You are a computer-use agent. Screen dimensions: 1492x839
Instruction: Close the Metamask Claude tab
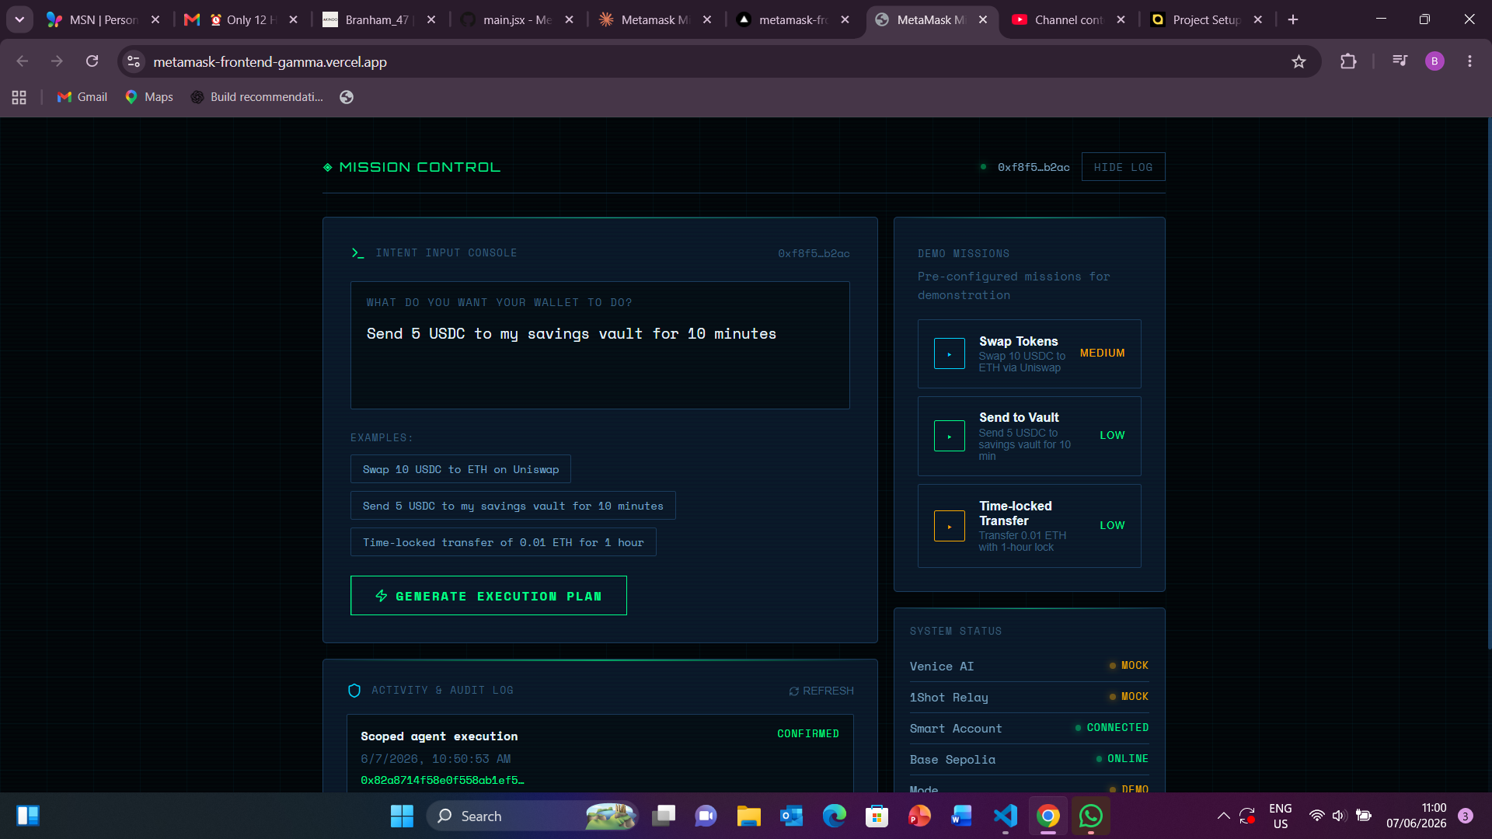tap(707, 20)
